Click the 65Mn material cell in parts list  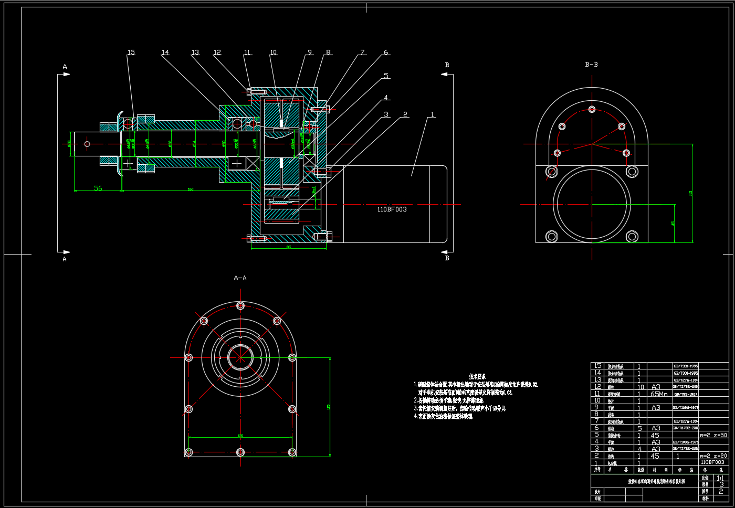[x=659, y=394]
